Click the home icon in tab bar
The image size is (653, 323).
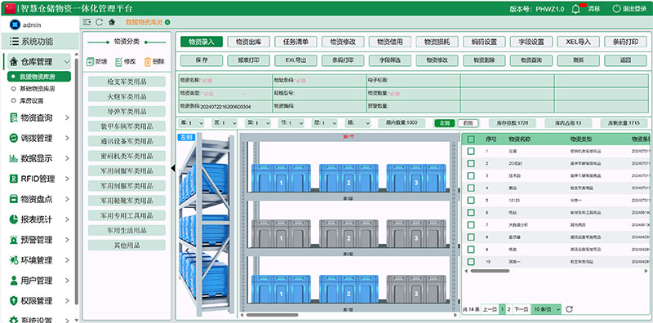pos(112,22)
